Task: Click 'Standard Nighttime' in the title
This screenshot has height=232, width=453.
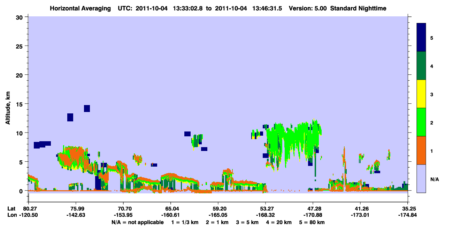Action: click(x=358, y=8)
